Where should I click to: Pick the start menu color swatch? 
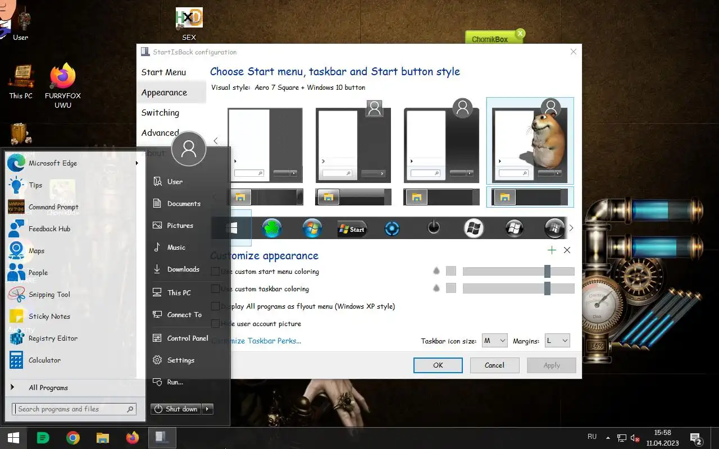[x=451, y=271]
